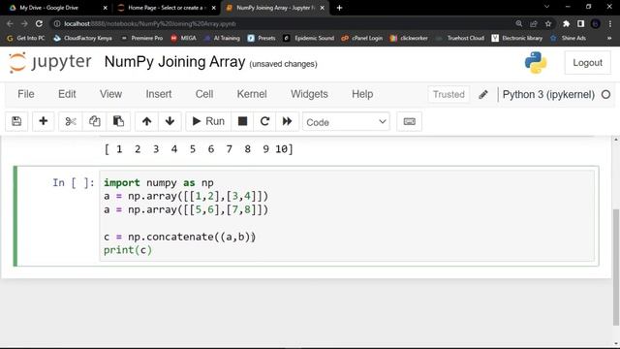This screenshot has width=620, height=349.
Task: Open the MEGA bookmark
Action: (183, 38)
